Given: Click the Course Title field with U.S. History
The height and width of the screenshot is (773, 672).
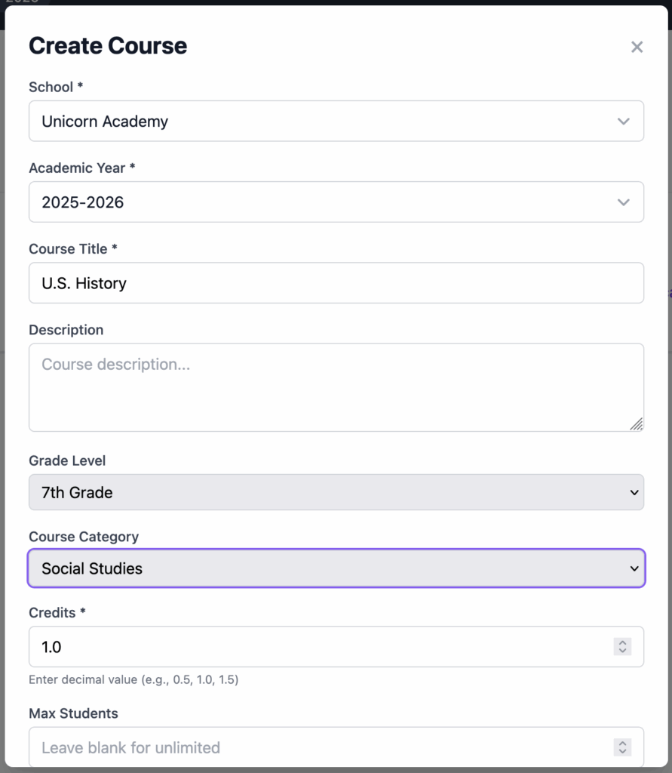Looking at the screenshot, I should coord(336,283).
